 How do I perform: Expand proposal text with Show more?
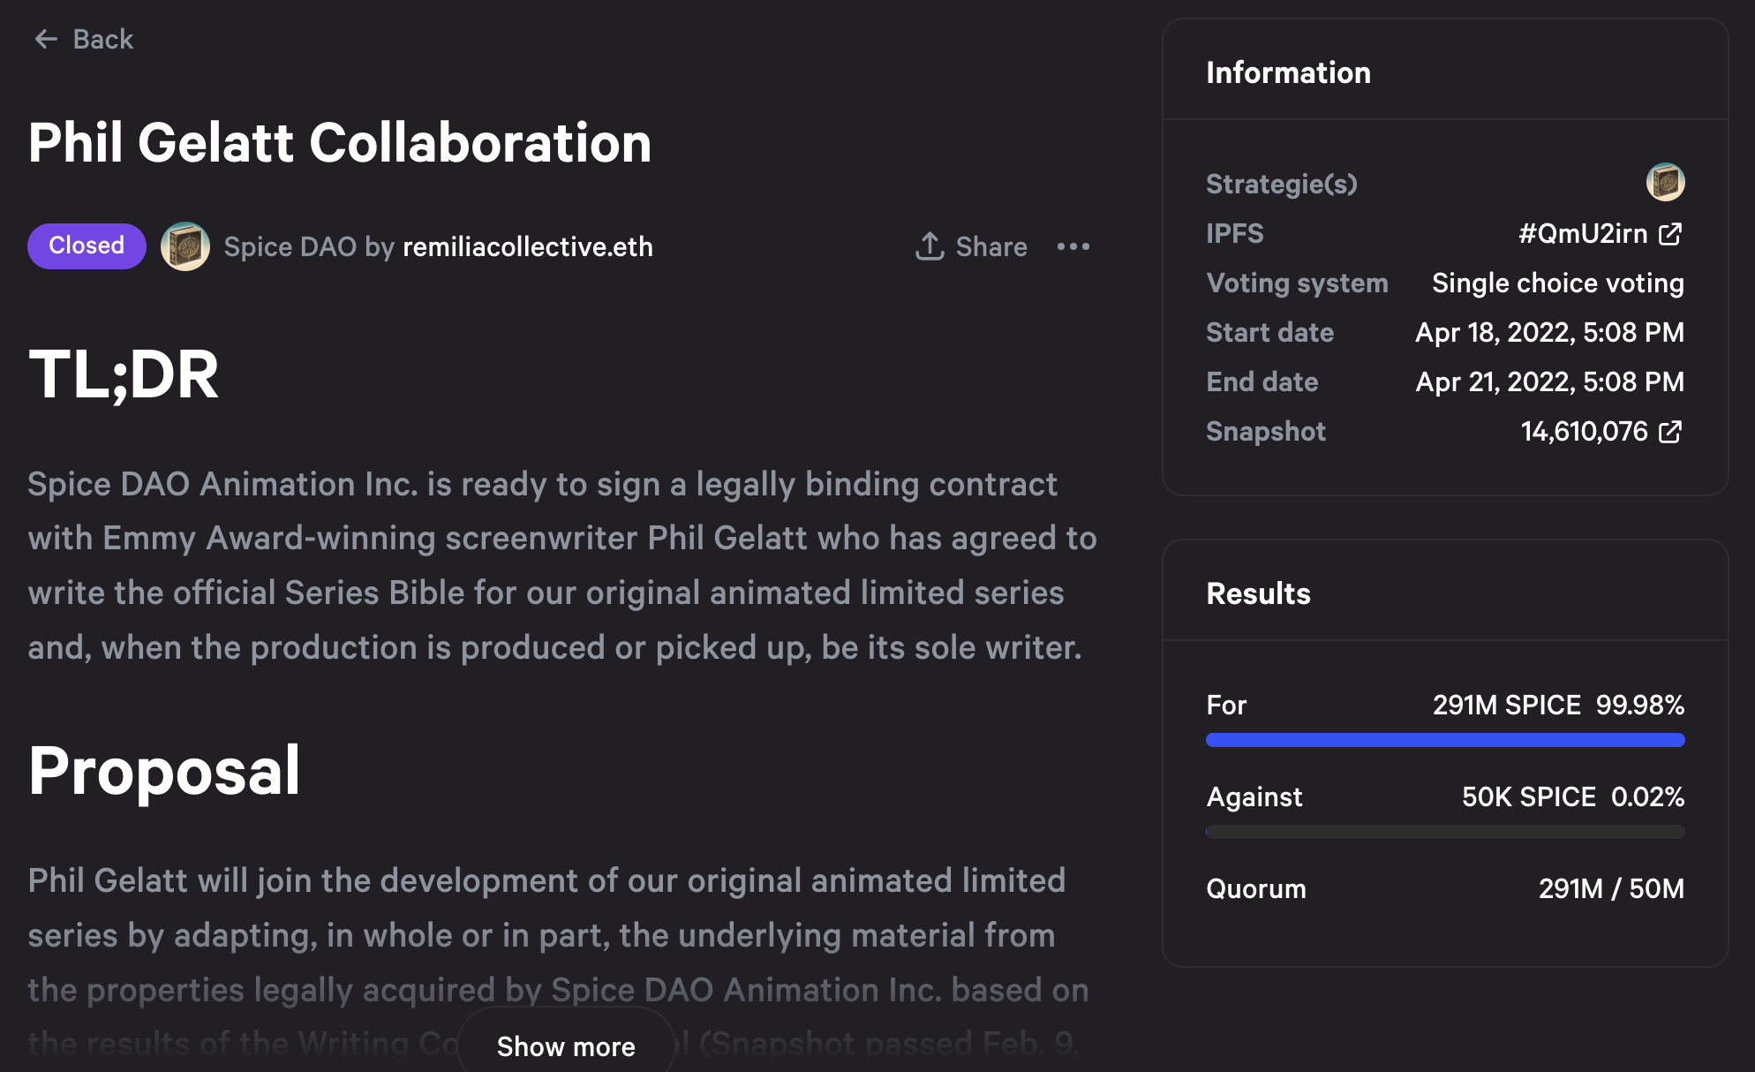pyautogui.click(x=566, y=1046)
